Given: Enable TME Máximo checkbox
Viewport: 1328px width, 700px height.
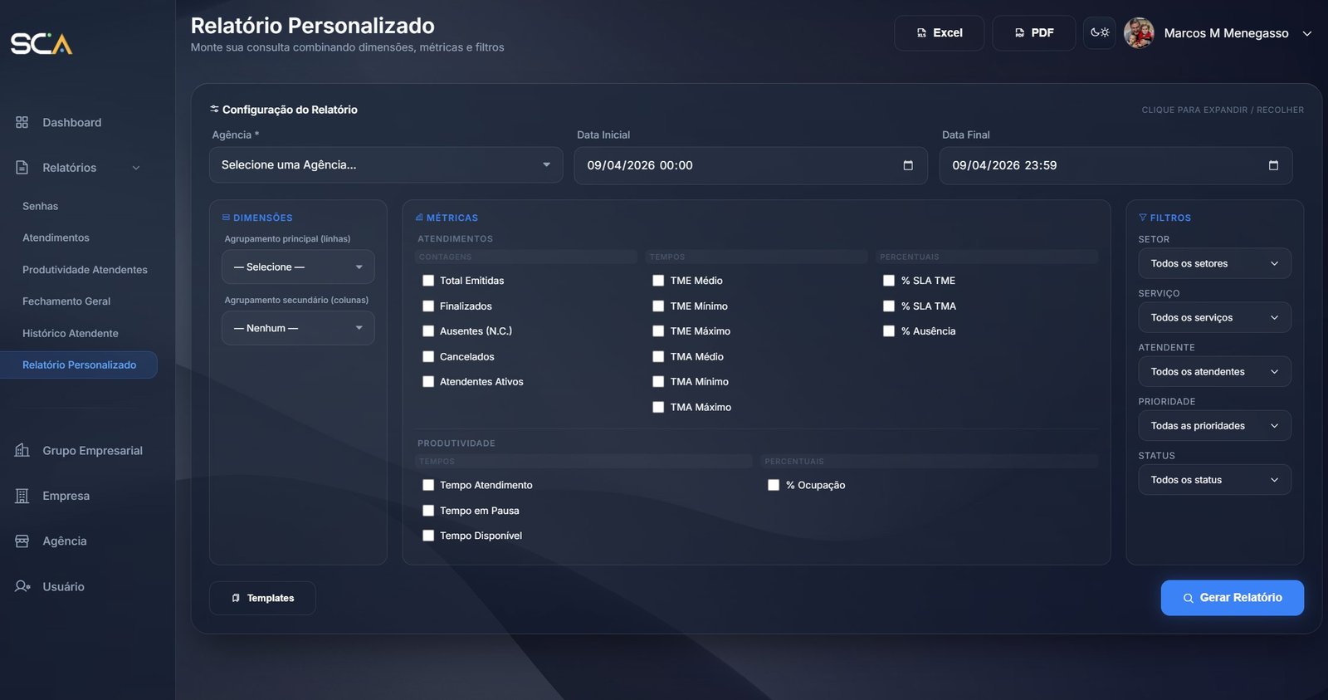Looking at the screenshot, I should [x=658, y=331].
